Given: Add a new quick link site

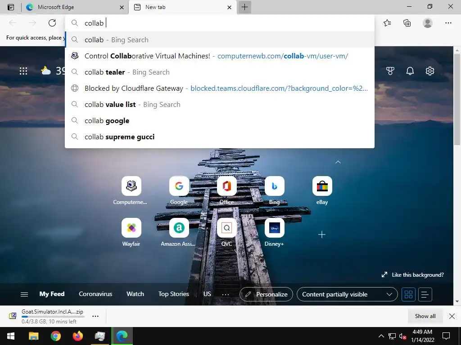Looking at the screenshot, I should [x=321, y=234].
